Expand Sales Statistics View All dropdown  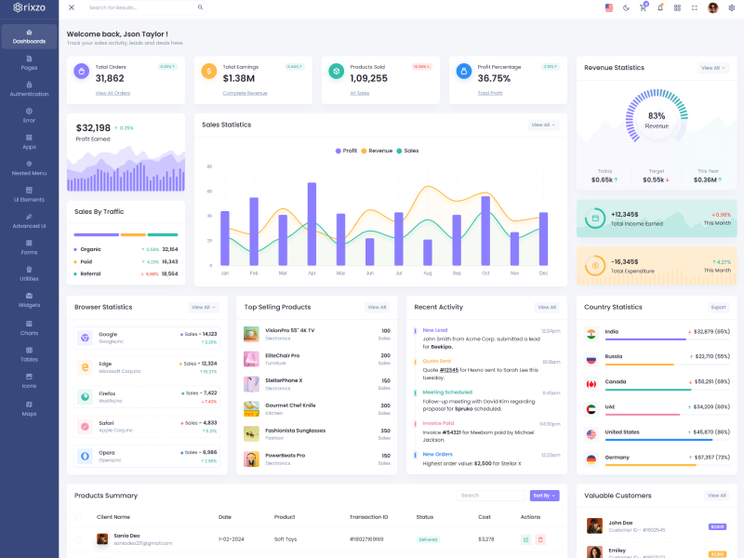543,125
